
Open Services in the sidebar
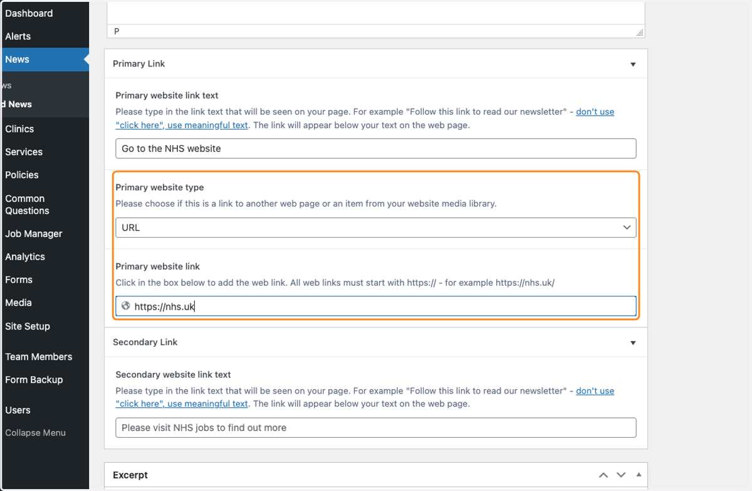24,152
